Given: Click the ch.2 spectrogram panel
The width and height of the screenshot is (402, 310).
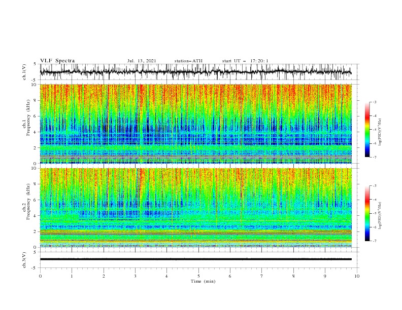Looking at the screenshot, I should pos(196,208).
